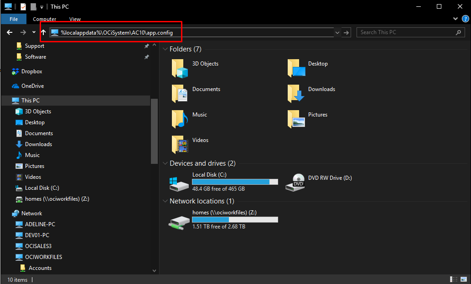Click navigation pane scroll up arrow
The image size is (471, 284).
pos(155,45)
